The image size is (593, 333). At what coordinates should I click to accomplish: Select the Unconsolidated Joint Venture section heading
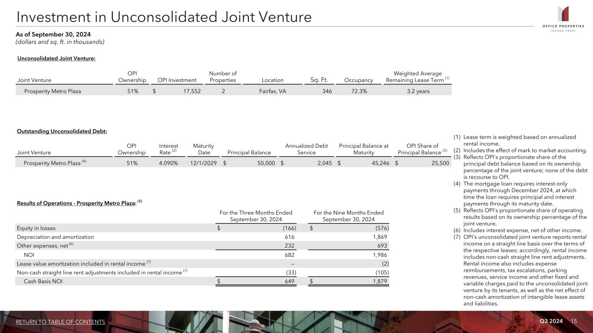(56, 59)
